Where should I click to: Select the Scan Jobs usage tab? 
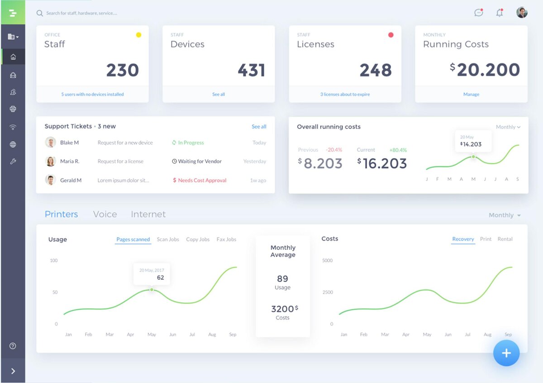pos(168,239)
